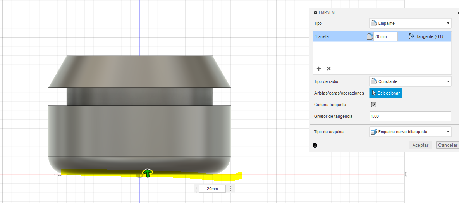Cancel the fillet with Cancelar

coord(447,145)
